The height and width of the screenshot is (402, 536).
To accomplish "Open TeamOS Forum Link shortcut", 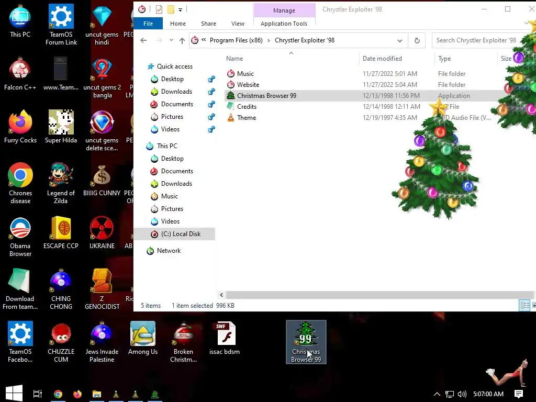I will tap(61, 25).
